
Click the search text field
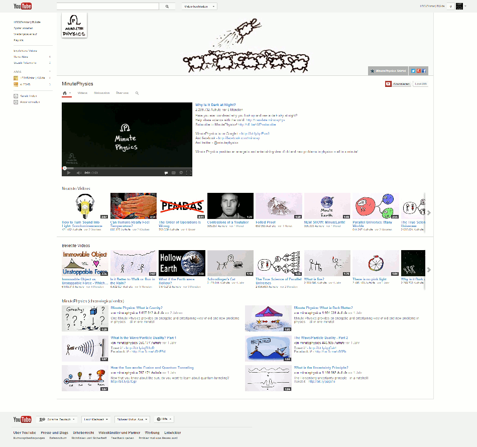click(x=107, y=7)
